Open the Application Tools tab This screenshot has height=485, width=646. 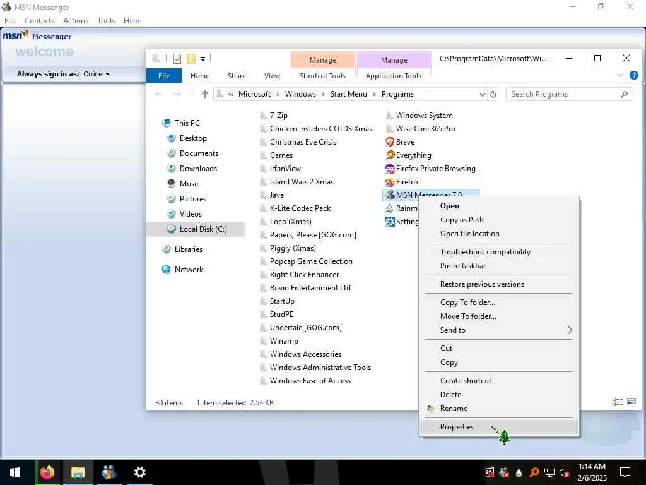pos(394,76)
